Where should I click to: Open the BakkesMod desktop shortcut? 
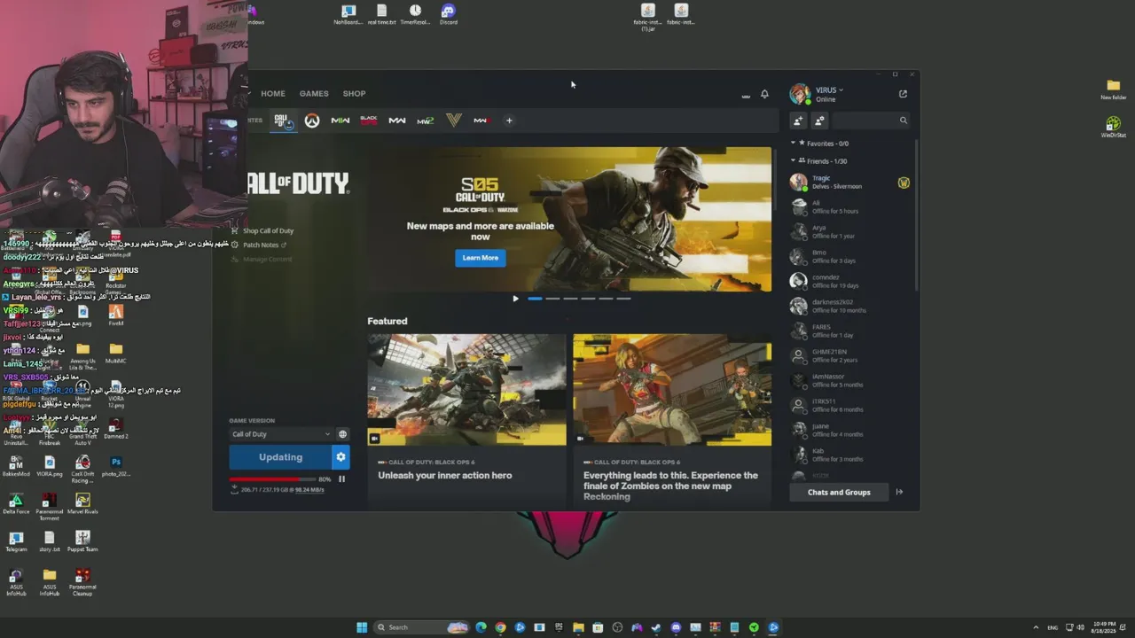tap(16, 466)
